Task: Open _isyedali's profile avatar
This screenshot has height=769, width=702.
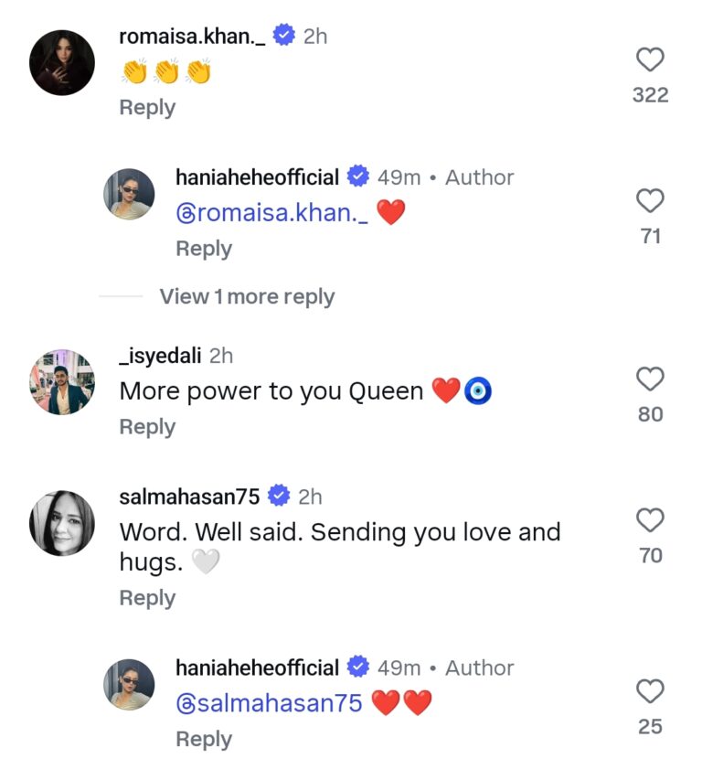Action: [x=62, y=382]
